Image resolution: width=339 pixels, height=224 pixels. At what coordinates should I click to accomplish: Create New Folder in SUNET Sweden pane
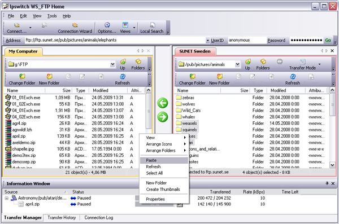point(219,80)
